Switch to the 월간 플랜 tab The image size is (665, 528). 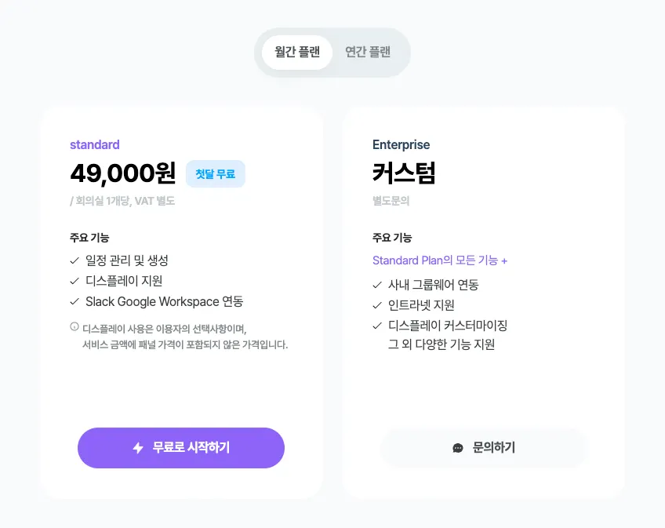pyautogui.click(x=297, y=53)
